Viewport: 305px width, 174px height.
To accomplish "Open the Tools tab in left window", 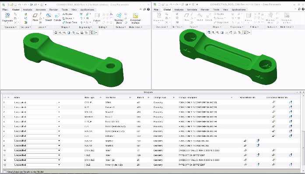I will [x=65, y=10].
